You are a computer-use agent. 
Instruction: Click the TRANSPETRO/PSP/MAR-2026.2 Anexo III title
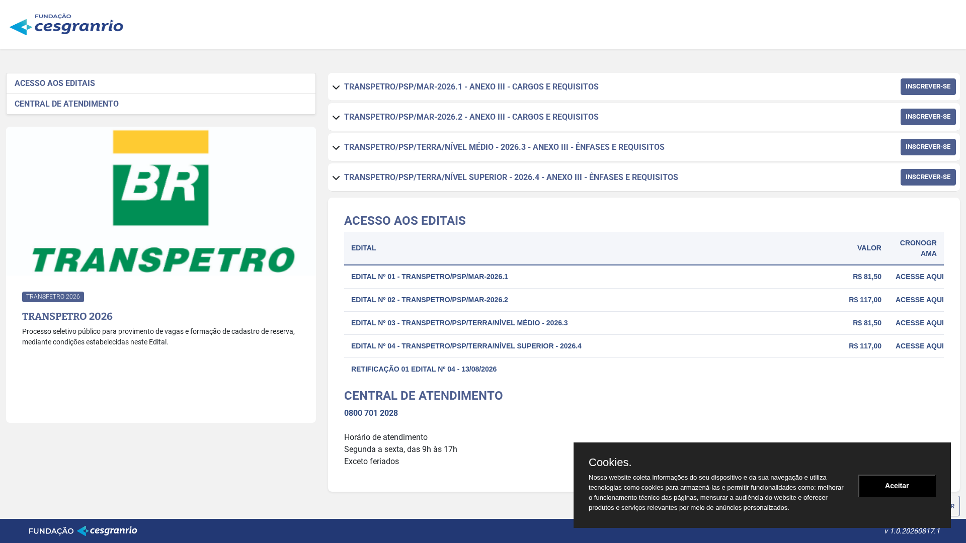click(x=471, y=117)
